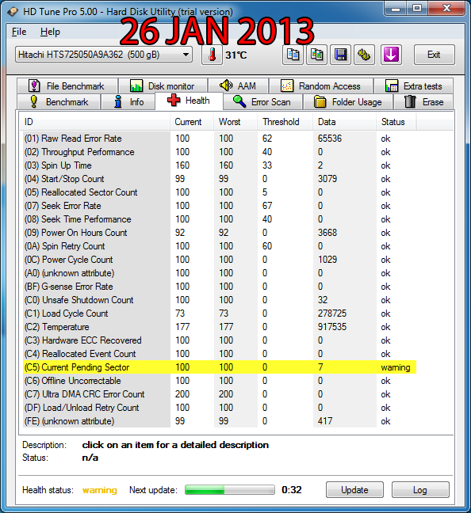Click the copy screenshot toolbar icon
The height and width of the screenshot is (513, 471).
click(316, 55)
